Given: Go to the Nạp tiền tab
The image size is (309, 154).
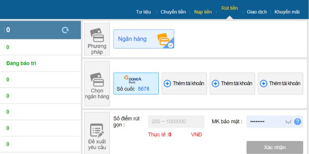Looking at the screenshot, I should 203,12.
